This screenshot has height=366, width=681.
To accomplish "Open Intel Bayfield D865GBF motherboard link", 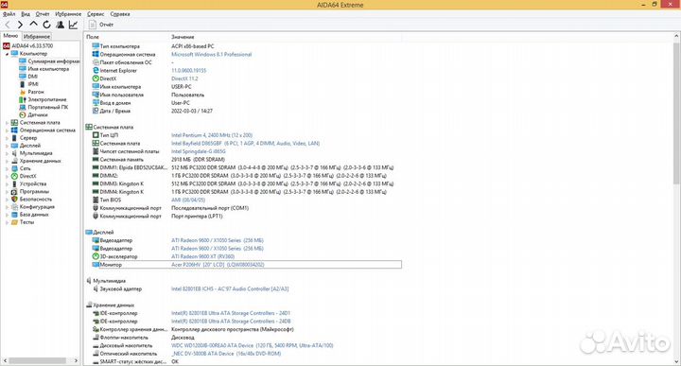I will point(245,143).
